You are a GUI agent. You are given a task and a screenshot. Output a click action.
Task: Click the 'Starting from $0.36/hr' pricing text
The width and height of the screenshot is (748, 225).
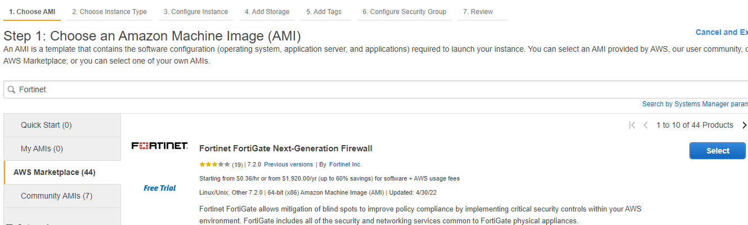pos(329,178)
